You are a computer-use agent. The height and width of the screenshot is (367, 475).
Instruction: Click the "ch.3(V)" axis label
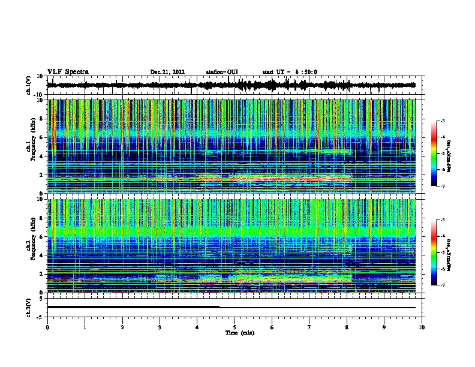pyautogui.click(x=29, y=308)
